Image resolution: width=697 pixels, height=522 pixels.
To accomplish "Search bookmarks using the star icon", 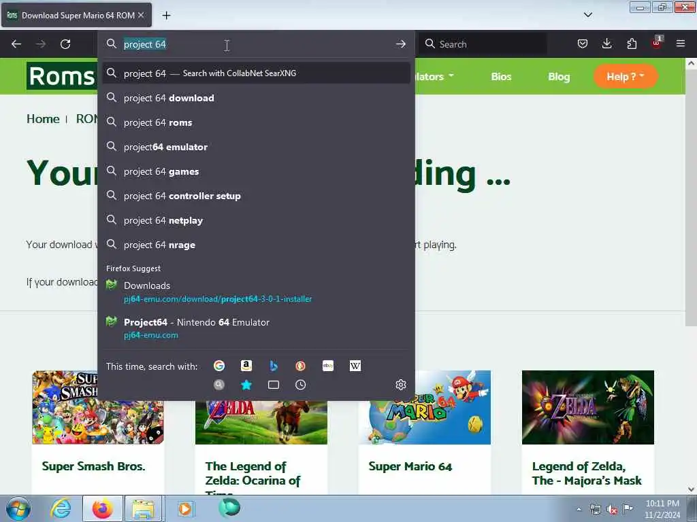I will 246,385.
